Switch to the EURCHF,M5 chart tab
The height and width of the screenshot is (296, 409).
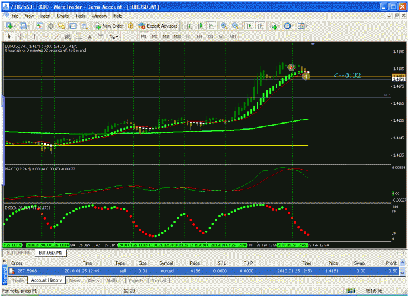(x=18, y=253)
